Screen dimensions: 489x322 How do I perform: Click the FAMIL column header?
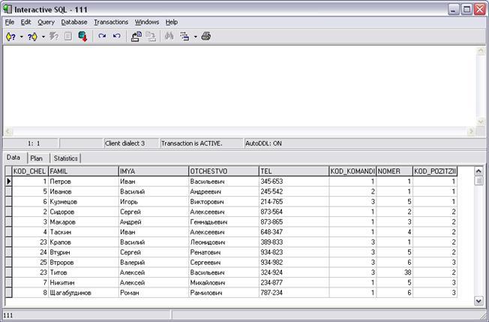[82, 171]
